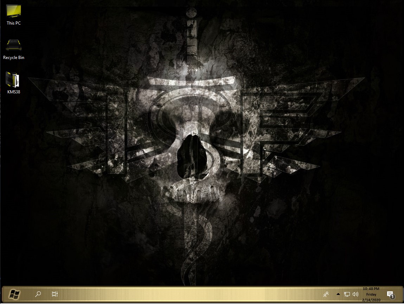
Task: Open the volume control icon
Action: pyautogui.click(x=355, y=294)
